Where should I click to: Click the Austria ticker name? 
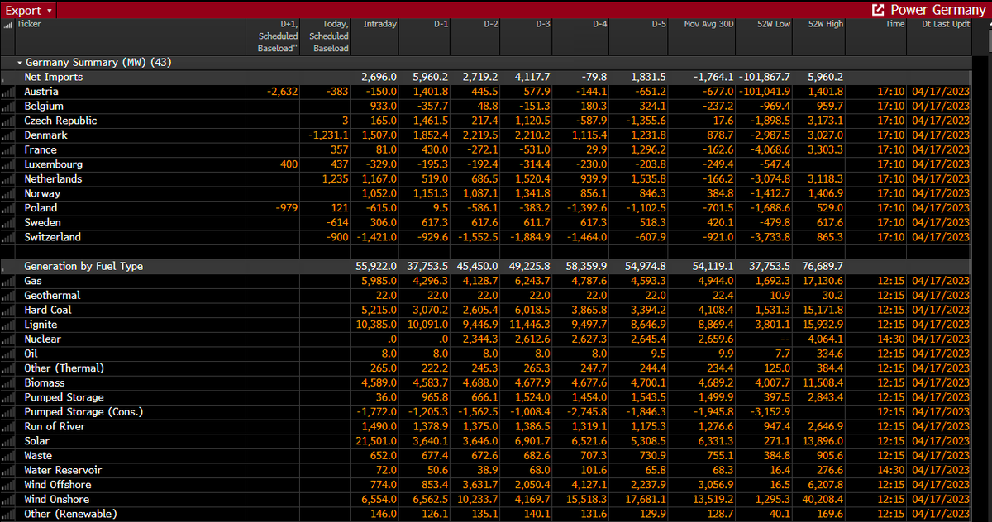pyautogui.click(x=41, y=92)
